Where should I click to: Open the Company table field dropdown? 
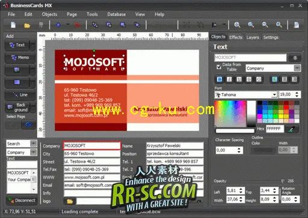(297, 68)
